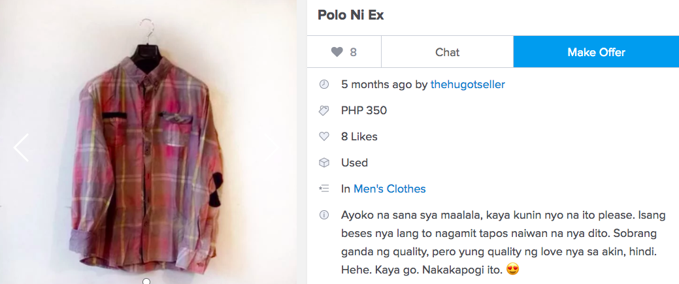The width and height of the screenshot is (679, 284).
Task: Click the clock icon beside posting time
Action: pyautogui.click(x=324, y=84)
